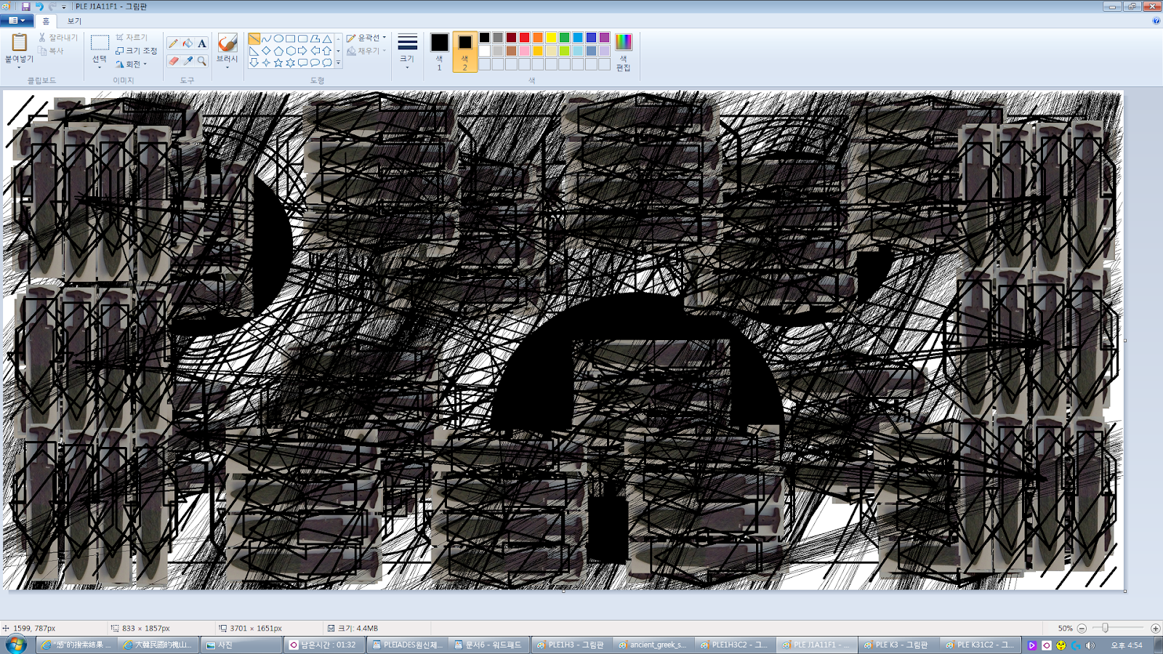
Task: Expand the shapes gallery More arrow
Action: coord(338,62)
